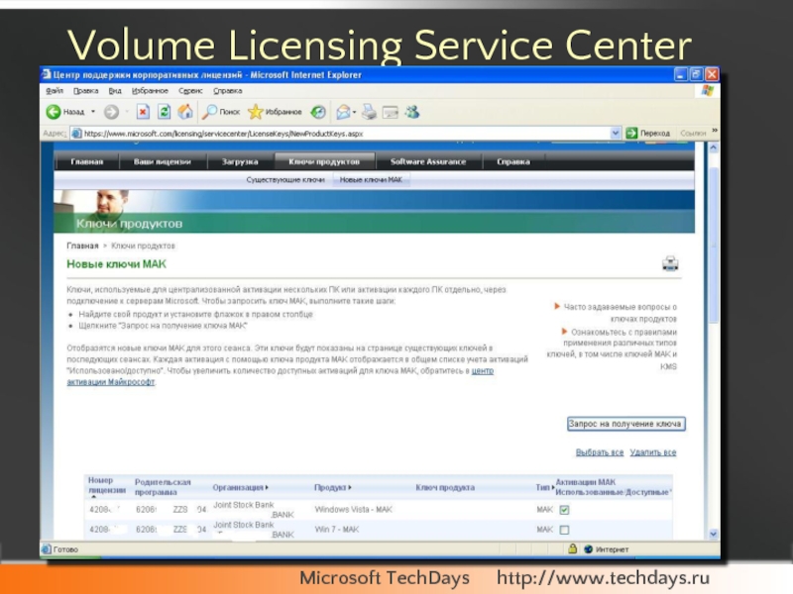Open the Избранное menu in menu bar
Viewport: 793px width, 594px height.
[150, 91]
